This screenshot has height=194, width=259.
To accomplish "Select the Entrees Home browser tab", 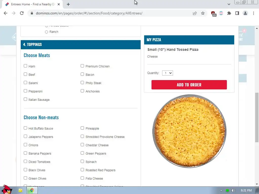I will (x=32, y=4).
